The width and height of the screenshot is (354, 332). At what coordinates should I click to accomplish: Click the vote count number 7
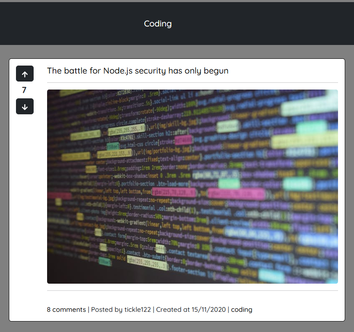pyautogui.click(x=24, y=90)
